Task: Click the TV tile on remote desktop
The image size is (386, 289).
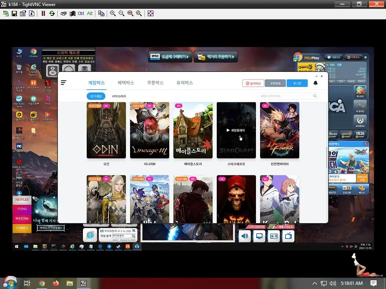Action: pyautogui.click(x=288, y=236)
